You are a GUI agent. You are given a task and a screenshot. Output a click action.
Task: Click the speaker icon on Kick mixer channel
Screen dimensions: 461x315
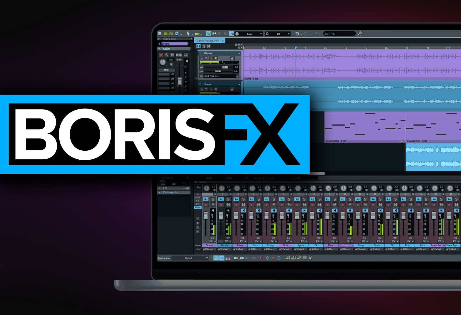[426, 210]
